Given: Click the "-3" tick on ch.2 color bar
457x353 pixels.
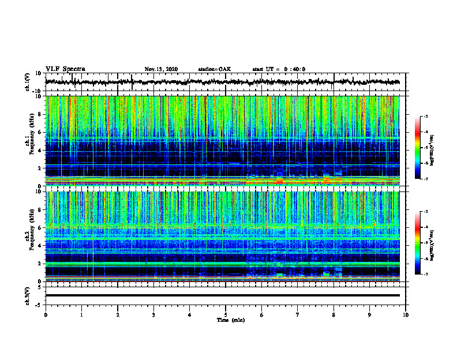Looking at the screenshot, I should pyautogui.click(x=426, y=212).
